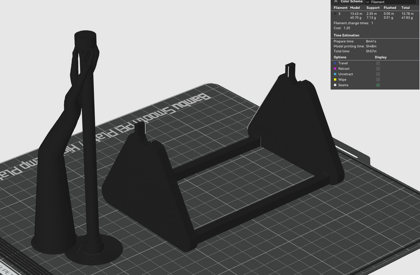Click the Prepare time value 8m41s
420x275 pixels.
pyautogui.click(x=371, y=41)
